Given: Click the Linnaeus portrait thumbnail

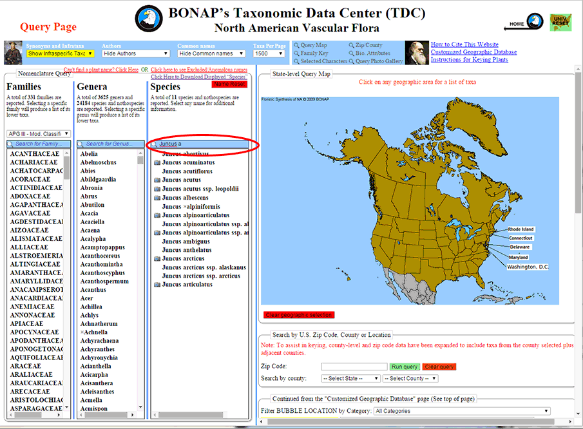Looking at the screenshot, I should (13, 53).
